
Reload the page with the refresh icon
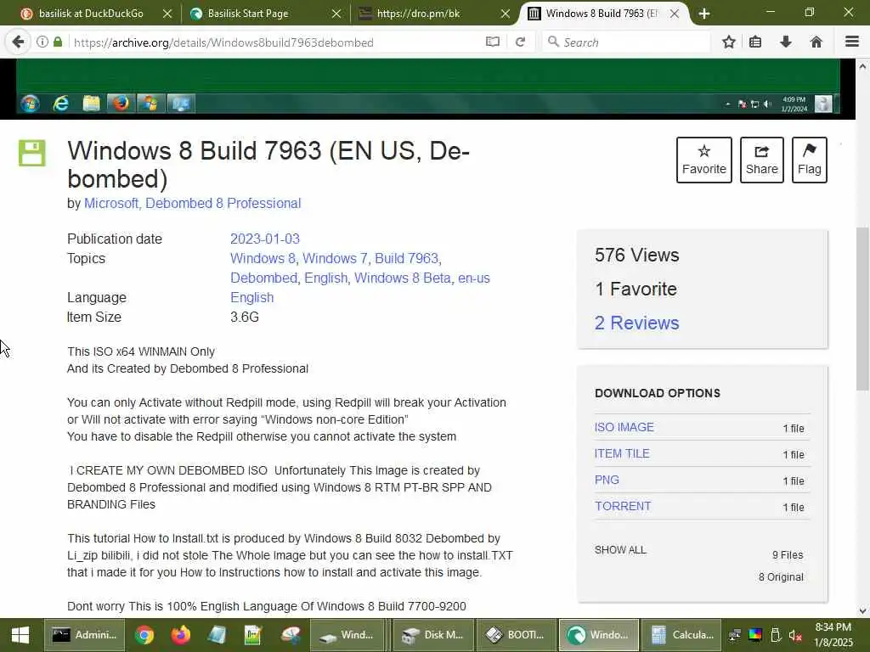pyautogui.click(x=520, y=42)
